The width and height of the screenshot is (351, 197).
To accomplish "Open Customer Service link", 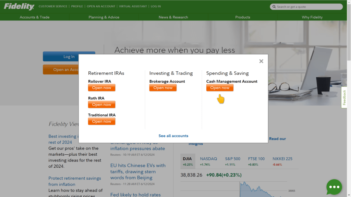I will coord(53,6).
